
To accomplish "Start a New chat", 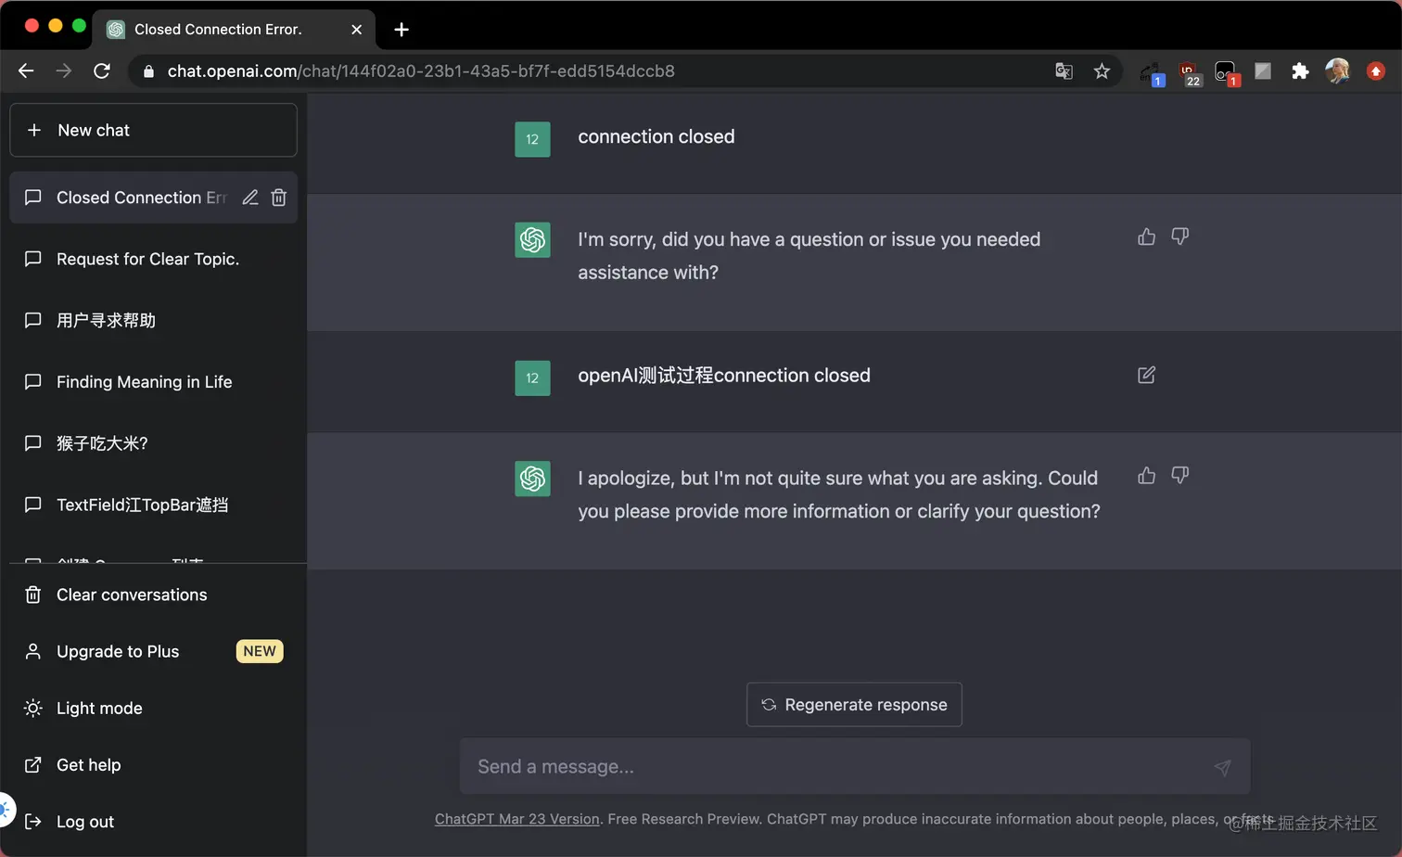I will coord(153,130).
